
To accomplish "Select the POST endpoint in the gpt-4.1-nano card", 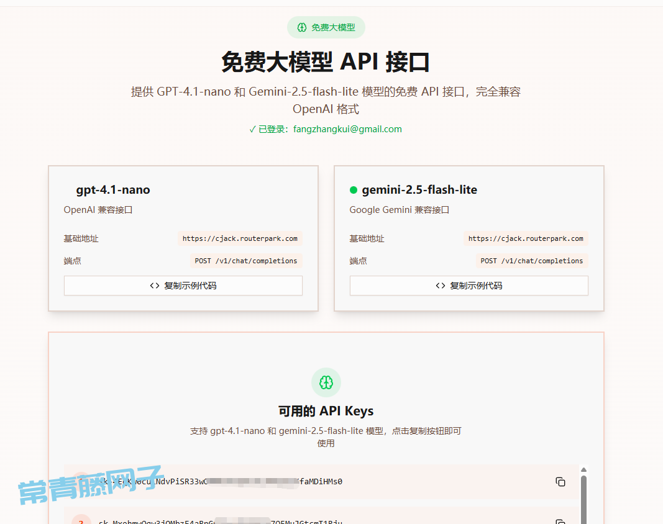I will click(x=246, y=261).
